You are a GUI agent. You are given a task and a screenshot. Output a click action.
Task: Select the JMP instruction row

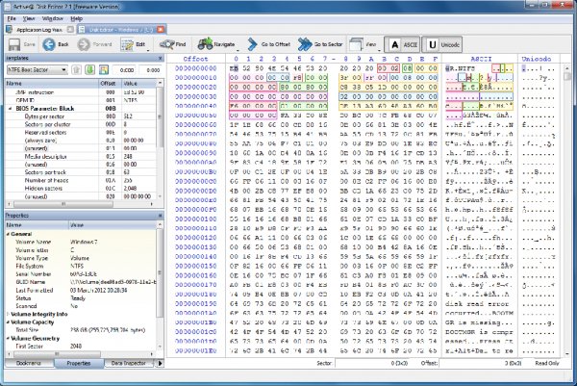(81, 92)
